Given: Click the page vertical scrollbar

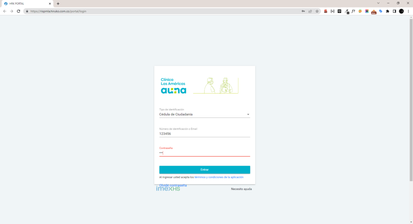Looking at the screenshot, I should click(411, 100).
